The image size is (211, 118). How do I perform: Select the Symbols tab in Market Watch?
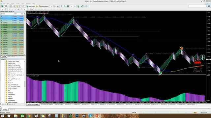(4, 57)
